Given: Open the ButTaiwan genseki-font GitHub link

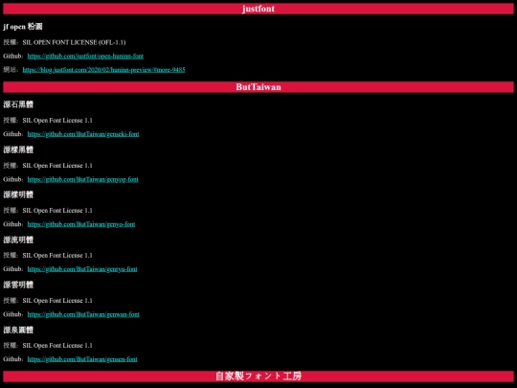Looking at the screenshot, I should point(83,134).
